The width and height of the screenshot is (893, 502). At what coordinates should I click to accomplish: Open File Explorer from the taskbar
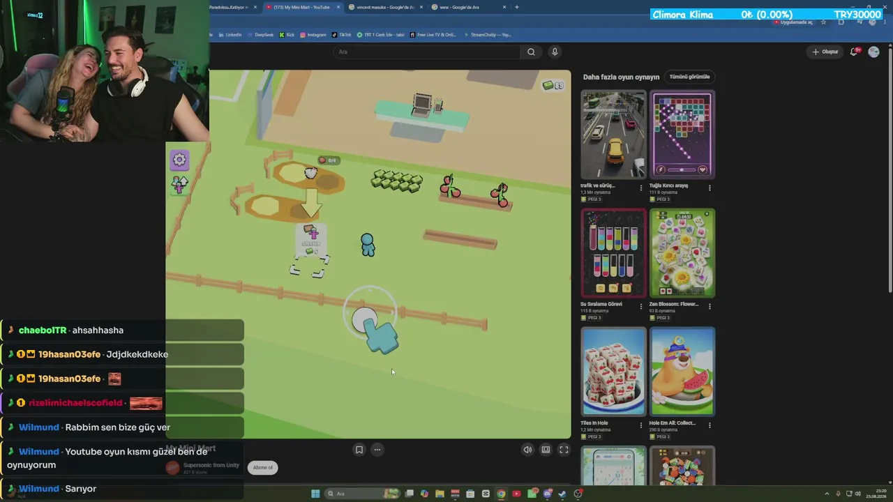point(440,494)
